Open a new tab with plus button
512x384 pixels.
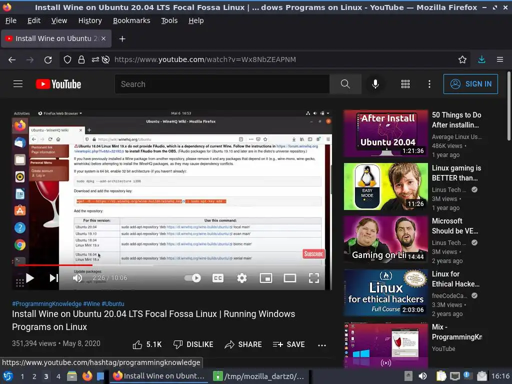point(122,39)
